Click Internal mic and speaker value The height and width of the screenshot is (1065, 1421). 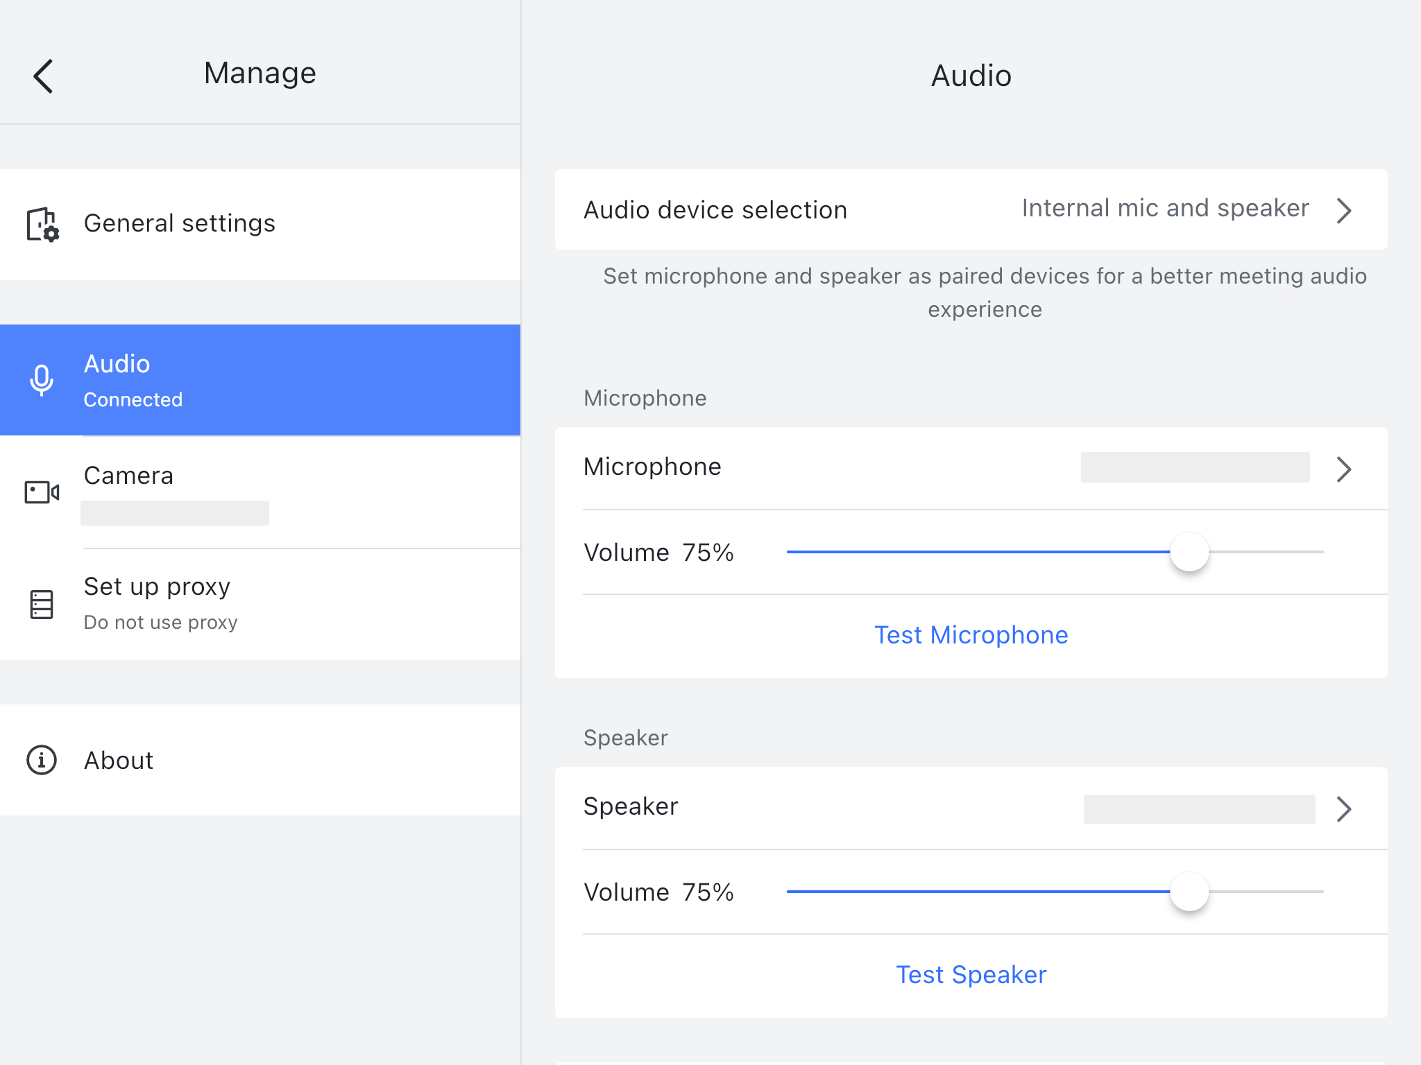[x=1165, y=209]
